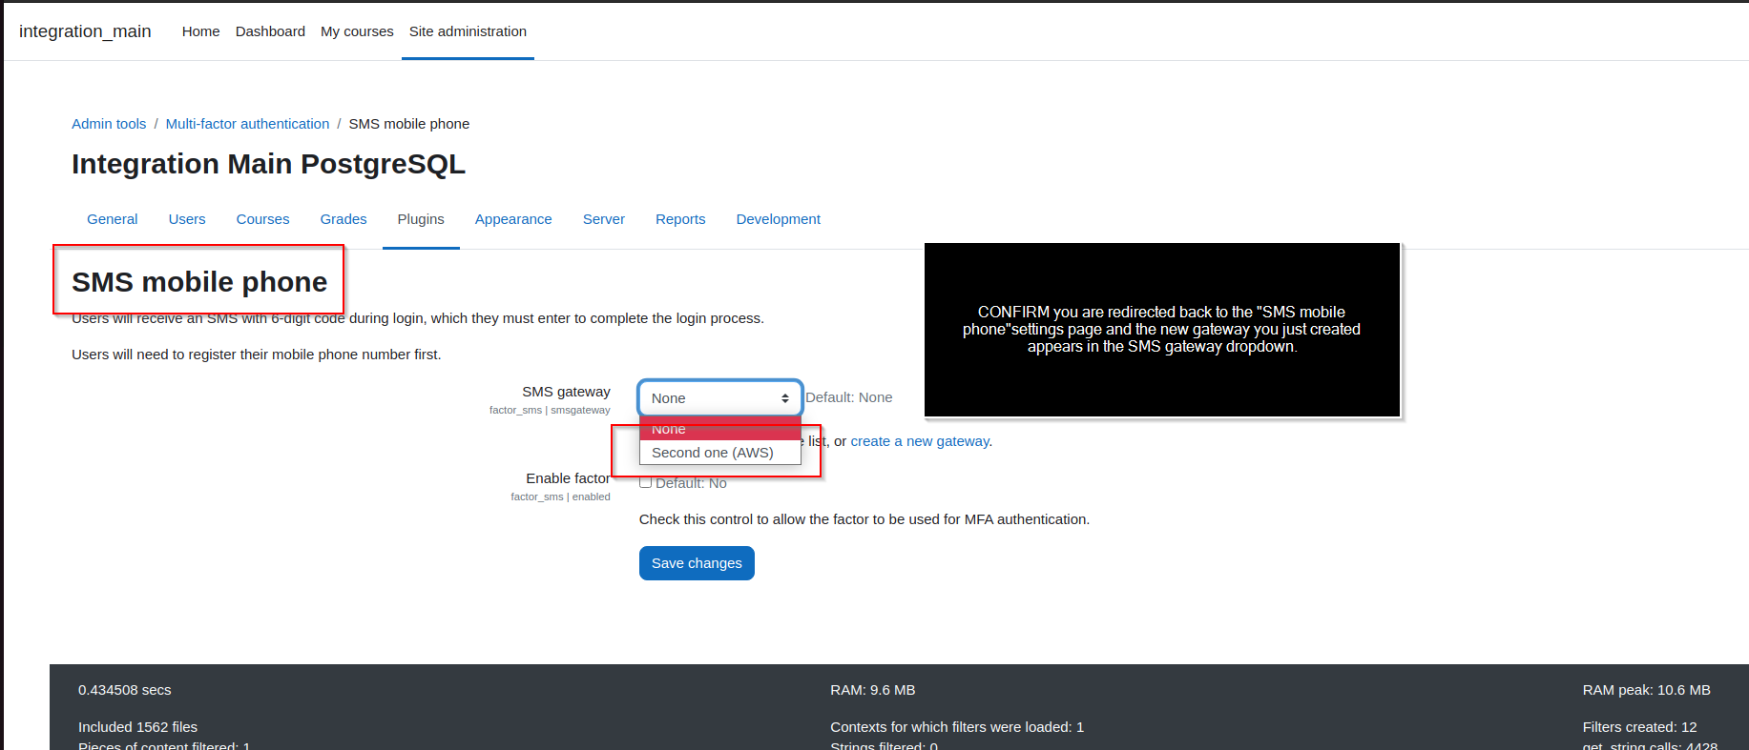
Task: Click the "Integration Main PostgreSQL" heading
Action: click(x=268, y=164)
